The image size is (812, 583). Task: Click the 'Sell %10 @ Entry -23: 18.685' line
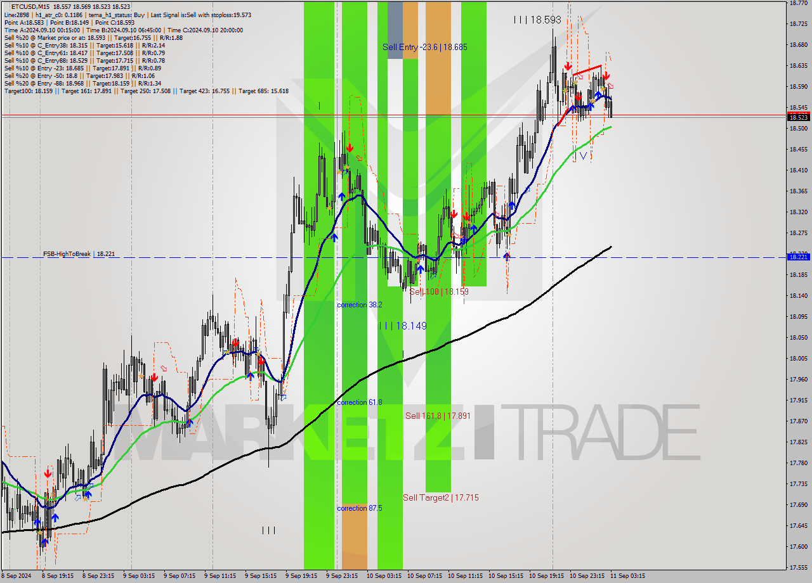pos(82,68)
